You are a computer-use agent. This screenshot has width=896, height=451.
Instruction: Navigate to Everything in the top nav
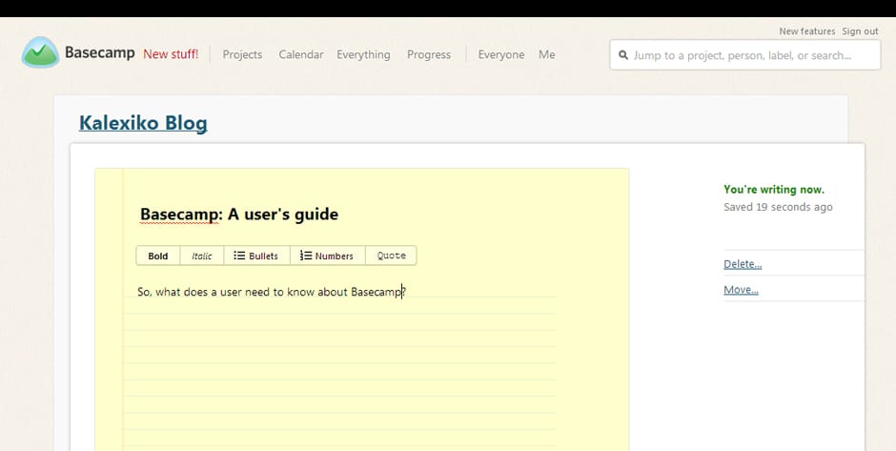click(363, 54)
